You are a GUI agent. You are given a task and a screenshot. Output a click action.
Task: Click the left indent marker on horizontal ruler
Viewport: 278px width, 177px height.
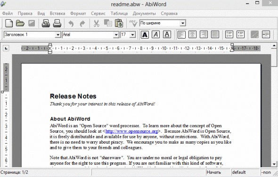tap(50, 52)
